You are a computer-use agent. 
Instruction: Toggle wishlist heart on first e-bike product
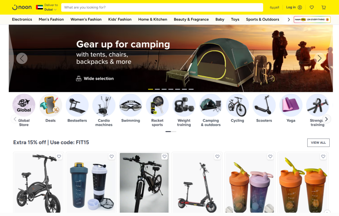click(x=59, y=156)
